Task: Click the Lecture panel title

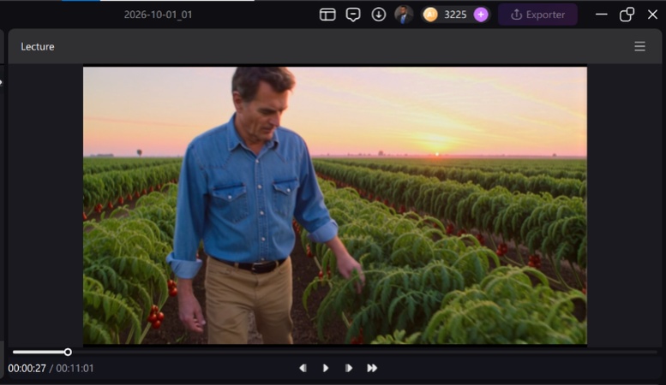Action: click(x=38, y=47)
